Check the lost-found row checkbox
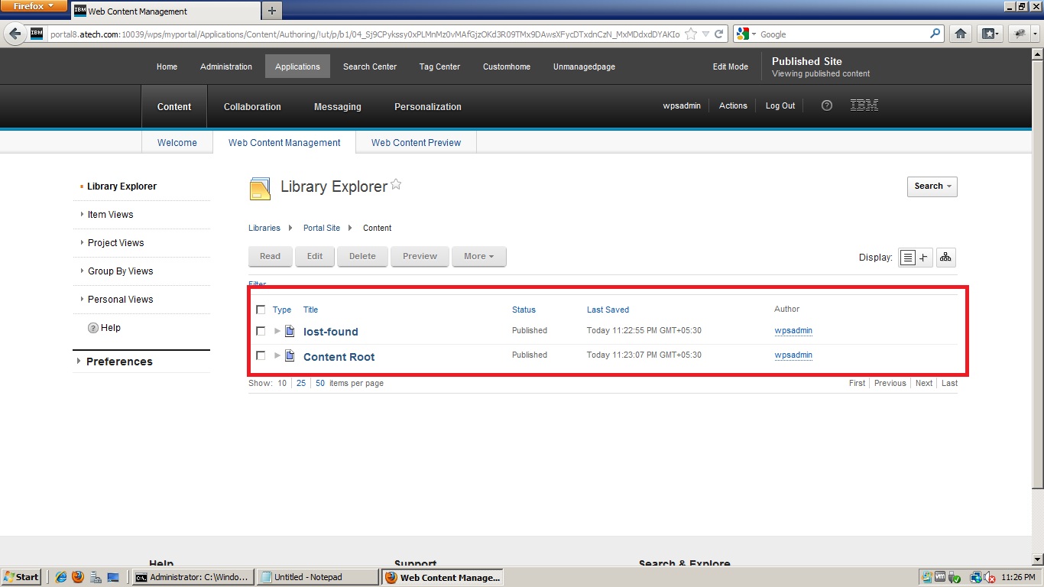The image size is (1044, 587). 261,331
